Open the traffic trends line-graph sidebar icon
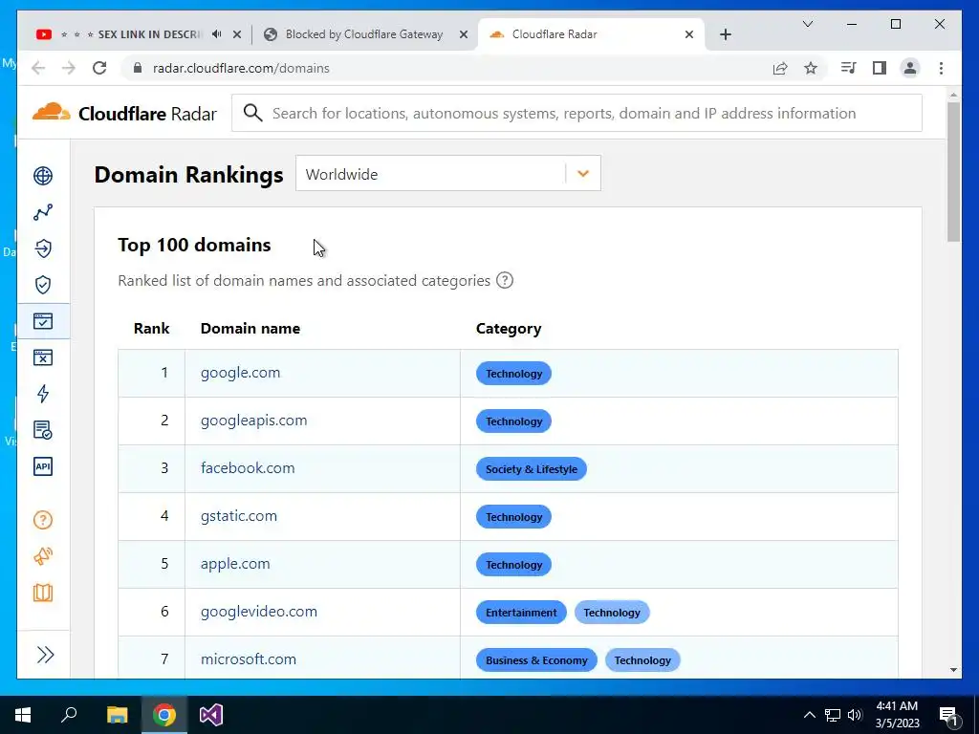The image size is (979, 734). [x=43, y=212]
